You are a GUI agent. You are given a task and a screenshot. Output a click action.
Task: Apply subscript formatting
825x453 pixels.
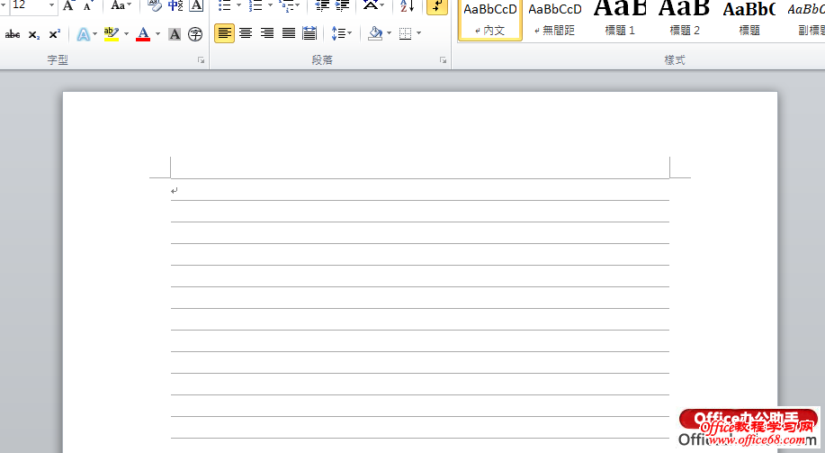point(33,34)
